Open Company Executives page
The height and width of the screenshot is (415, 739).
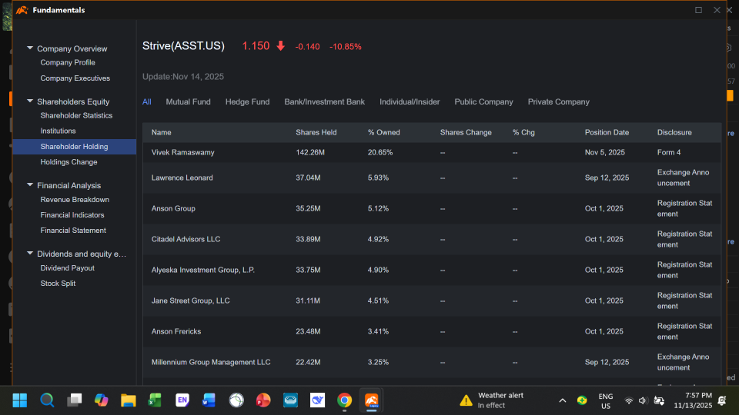tap(75, 78)
